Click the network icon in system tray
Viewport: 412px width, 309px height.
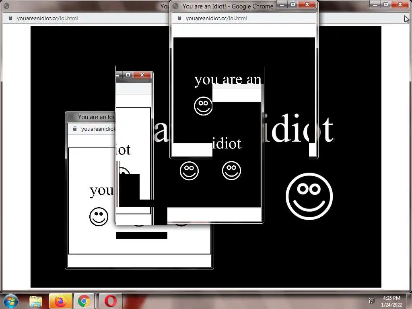[371, 301]
